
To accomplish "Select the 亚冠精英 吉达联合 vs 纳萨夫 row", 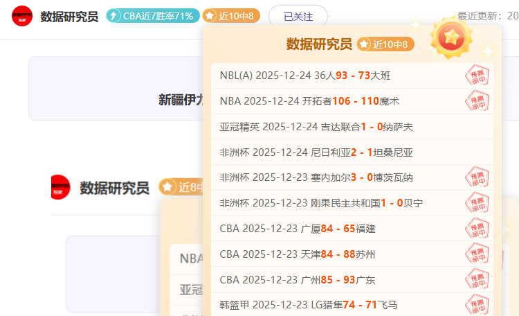I will coord(316,127).
